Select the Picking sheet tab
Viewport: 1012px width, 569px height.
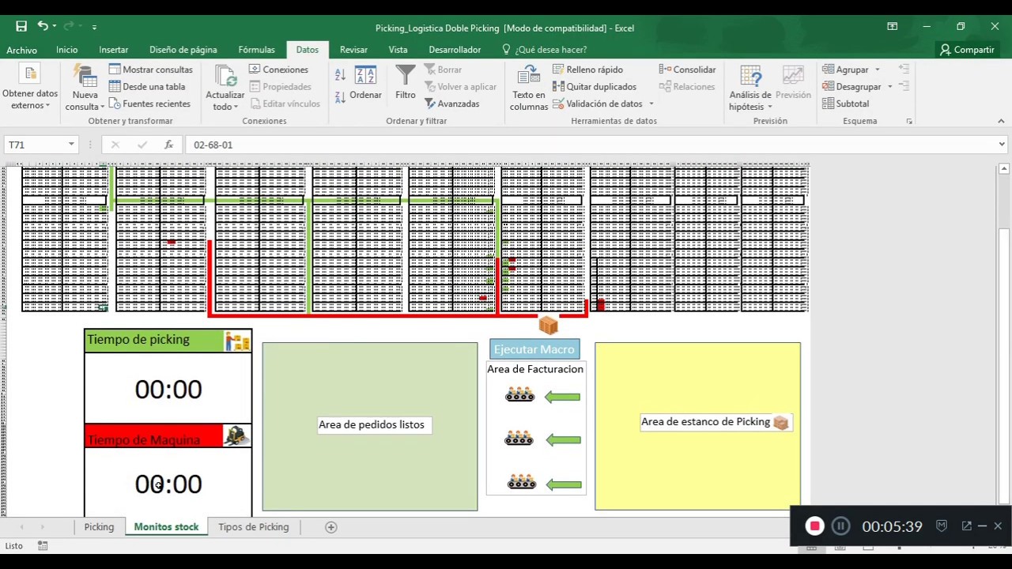click(x=99, y=527)
